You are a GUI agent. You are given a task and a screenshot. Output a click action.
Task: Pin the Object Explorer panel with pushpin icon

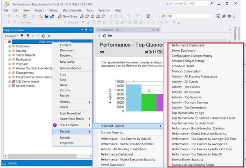[86, 30]
